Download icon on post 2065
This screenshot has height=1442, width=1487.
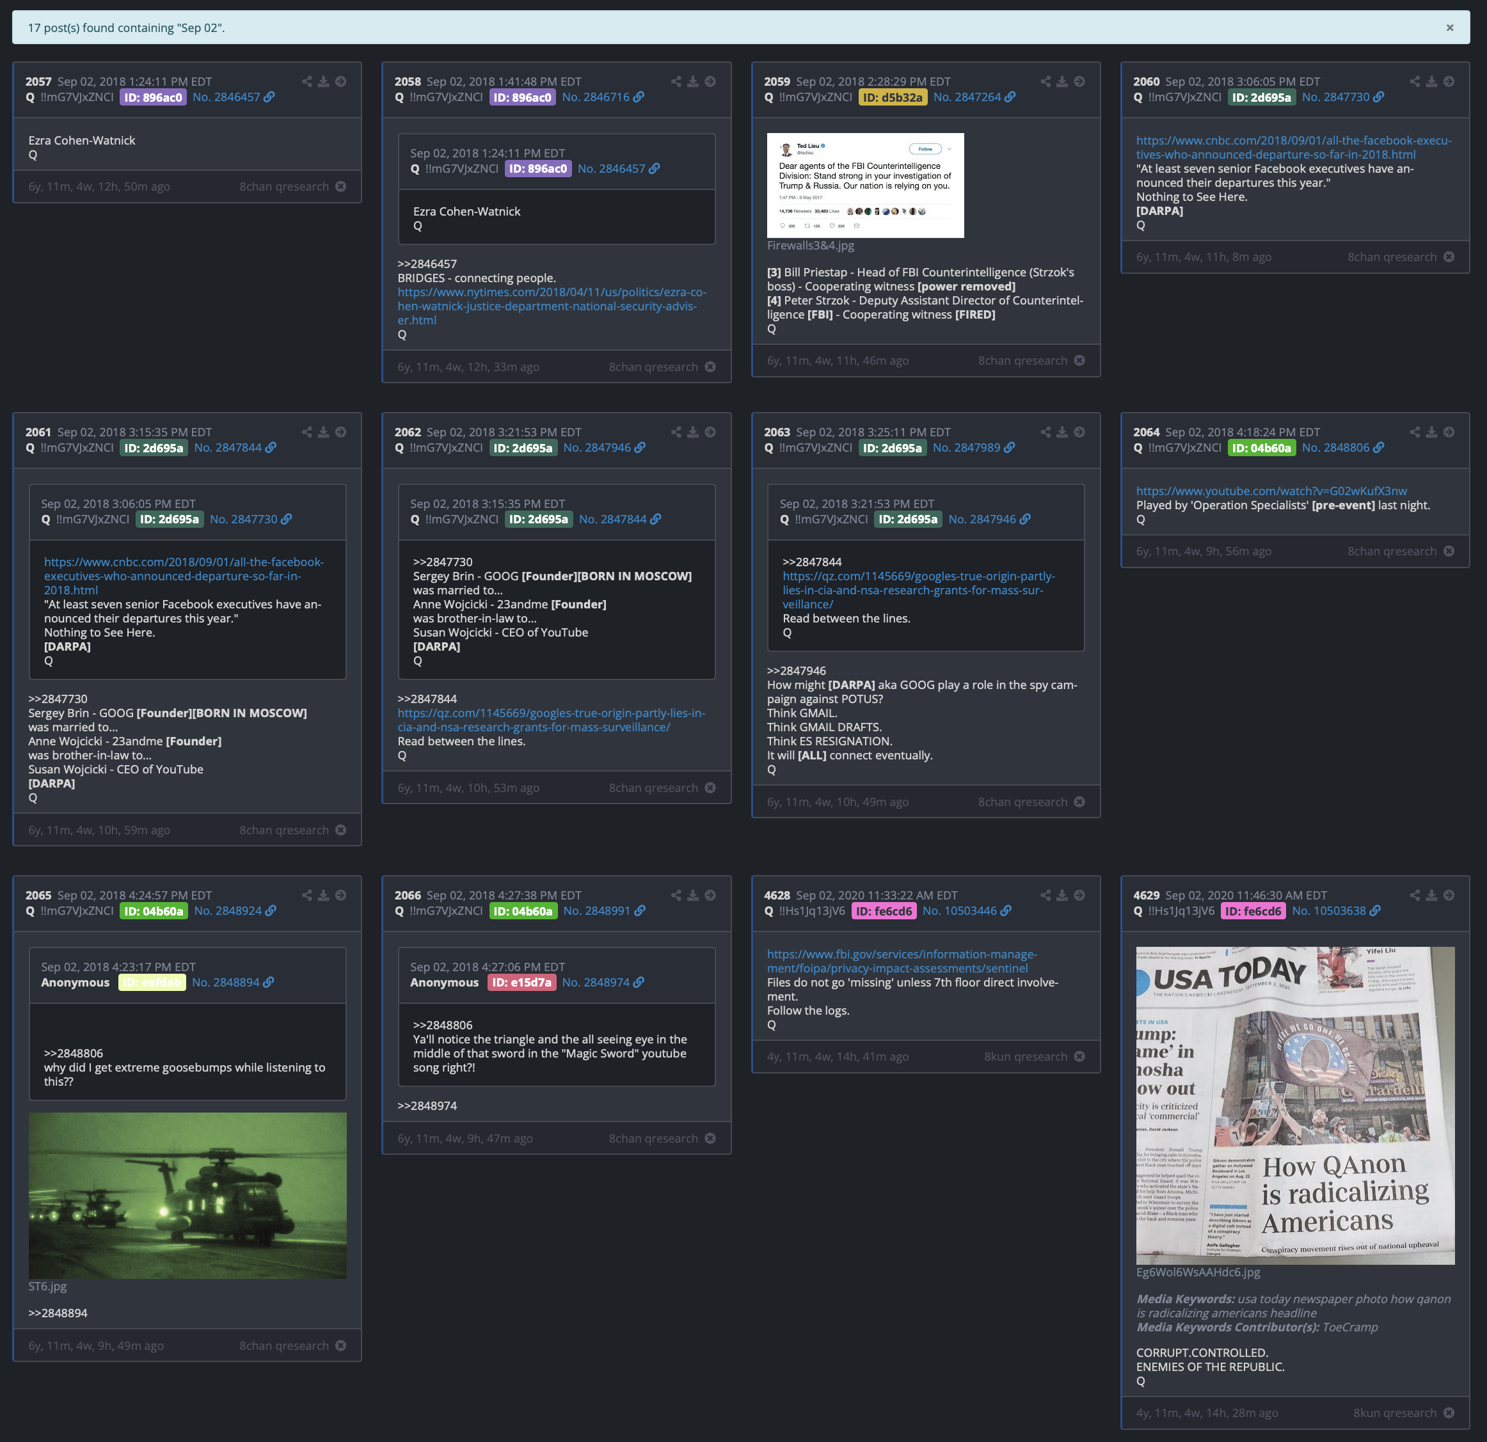(323, 896)
